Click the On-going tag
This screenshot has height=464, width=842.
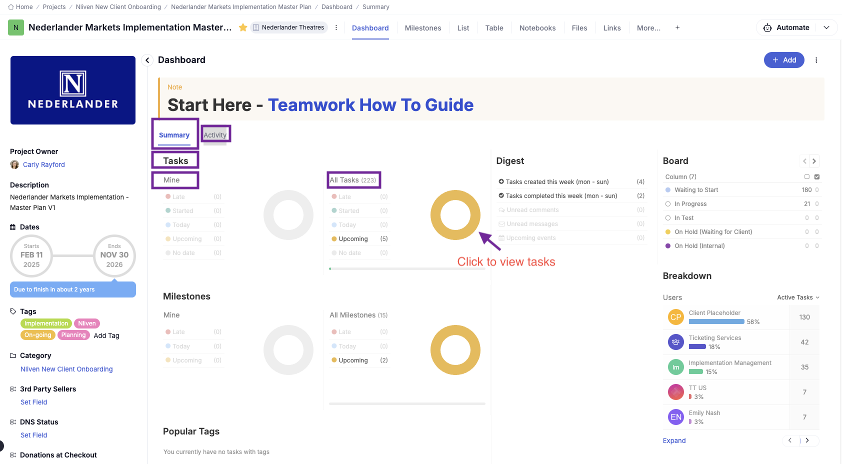point(38,335)
